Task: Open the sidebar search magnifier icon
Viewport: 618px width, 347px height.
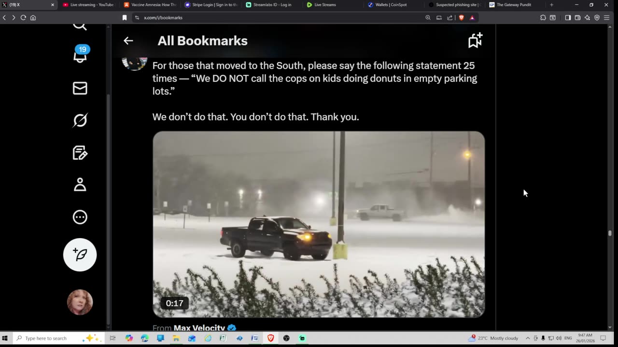Action: [x=80, y=26]
